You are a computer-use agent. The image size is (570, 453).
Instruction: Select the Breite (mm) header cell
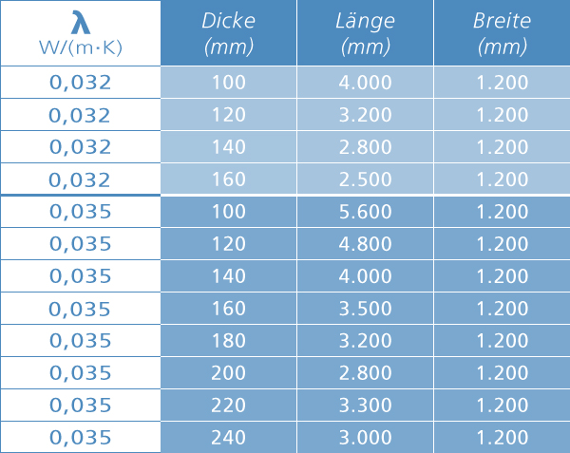point(502,33)
